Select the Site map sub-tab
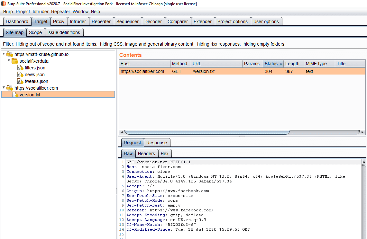Viewport: 367px width, 239px height. tap(15, 32)
